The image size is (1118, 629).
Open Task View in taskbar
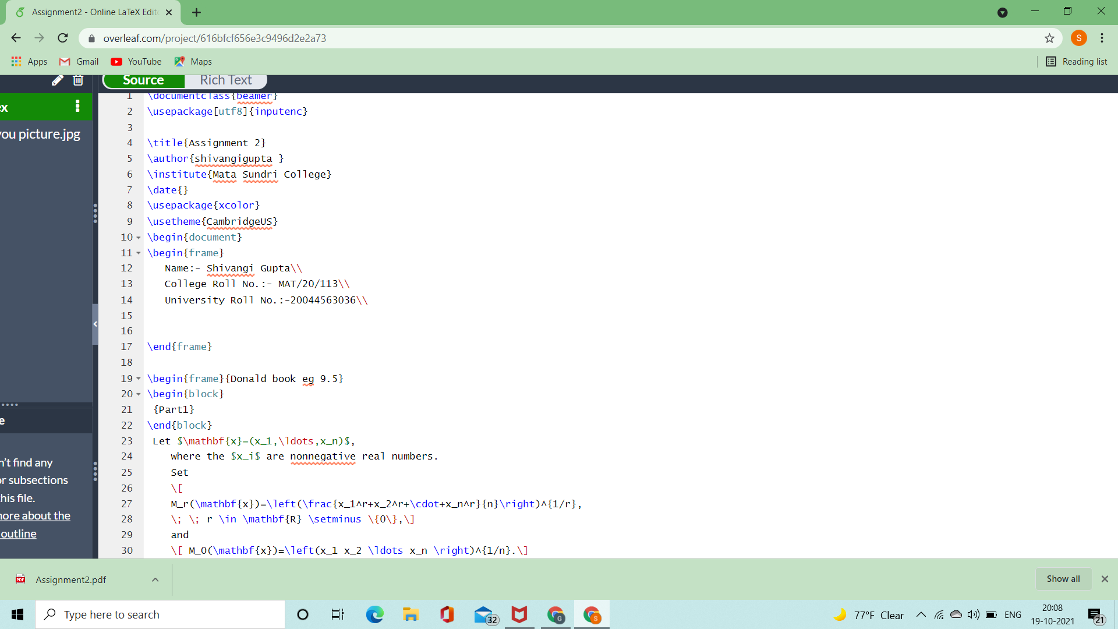pos(338,614)
